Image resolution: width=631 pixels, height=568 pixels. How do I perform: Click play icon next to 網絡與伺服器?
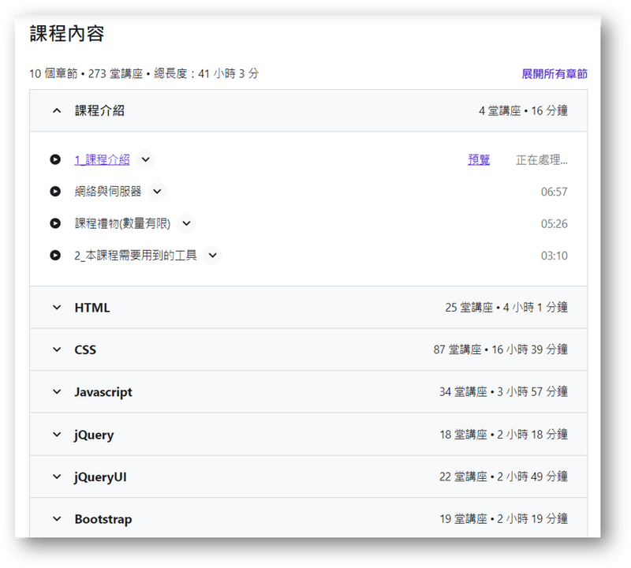[55, 192]
